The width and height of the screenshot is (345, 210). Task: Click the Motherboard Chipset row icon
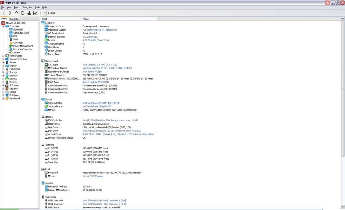(46, 72)
